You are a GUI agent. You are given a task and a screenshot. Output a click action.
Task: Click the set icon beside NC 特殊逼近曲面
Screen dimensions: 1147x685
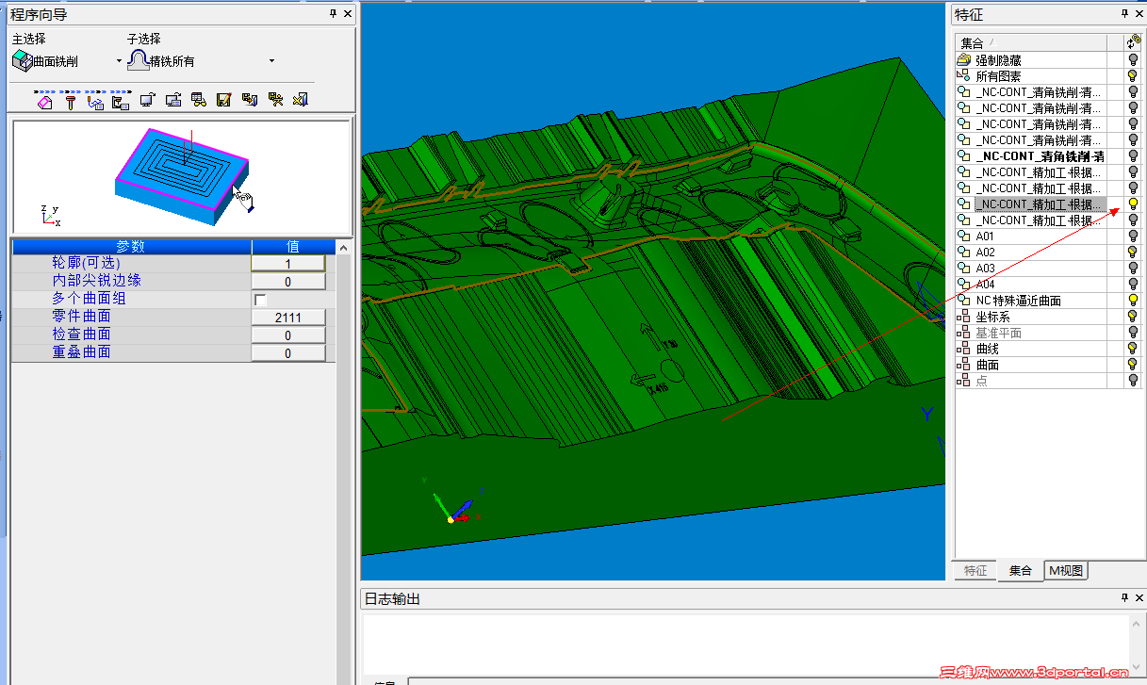tap(963, 300)
